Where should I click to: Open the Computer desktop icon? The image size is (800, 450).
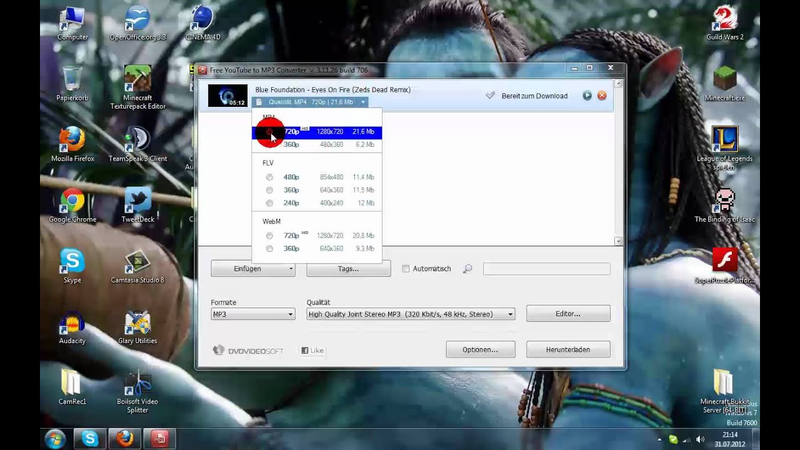[72, 24]
